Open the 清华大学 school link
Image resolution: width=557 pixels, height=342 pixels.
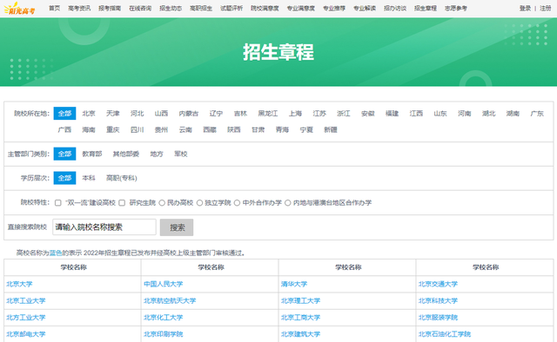pos(294,284)
